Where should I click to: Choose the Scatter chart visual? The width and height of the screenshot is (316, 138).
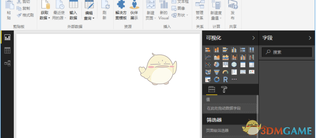(208, 64)
